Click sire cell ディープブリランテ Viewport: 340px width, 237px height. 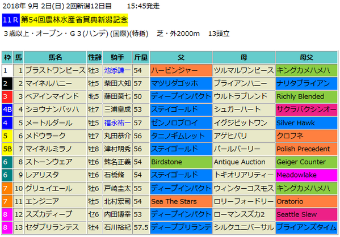tap(181, 227)
